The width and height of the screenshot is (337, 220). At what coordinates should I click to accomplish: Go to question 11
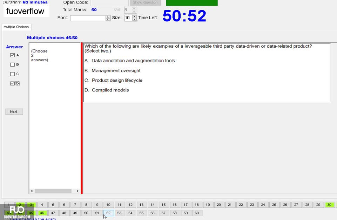(x=119, y=205)
